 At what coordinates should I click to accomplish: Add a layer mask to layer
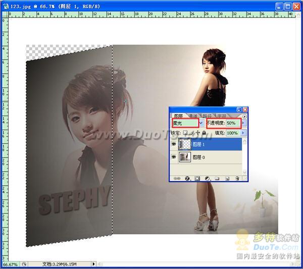point(197,179)
